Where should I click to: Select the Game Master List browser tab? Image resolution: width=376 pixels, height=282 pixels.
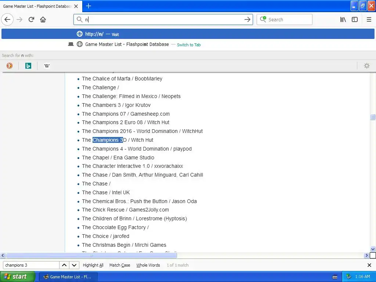tap(41, 6)
